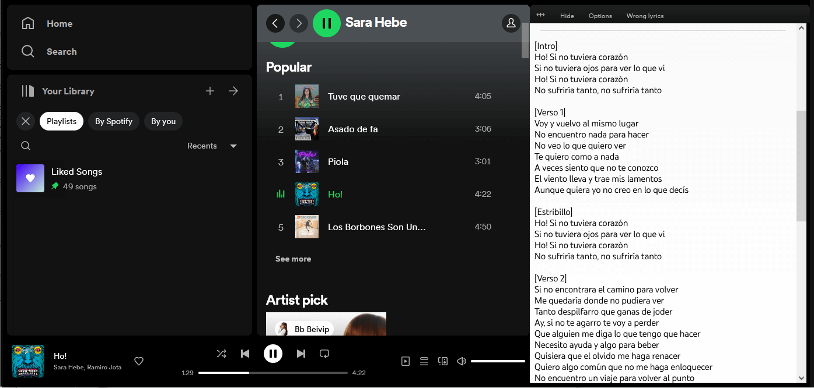Open the Recents sort dropdown
This screenshot has width=814, height=388.
[x=212, y=146]
